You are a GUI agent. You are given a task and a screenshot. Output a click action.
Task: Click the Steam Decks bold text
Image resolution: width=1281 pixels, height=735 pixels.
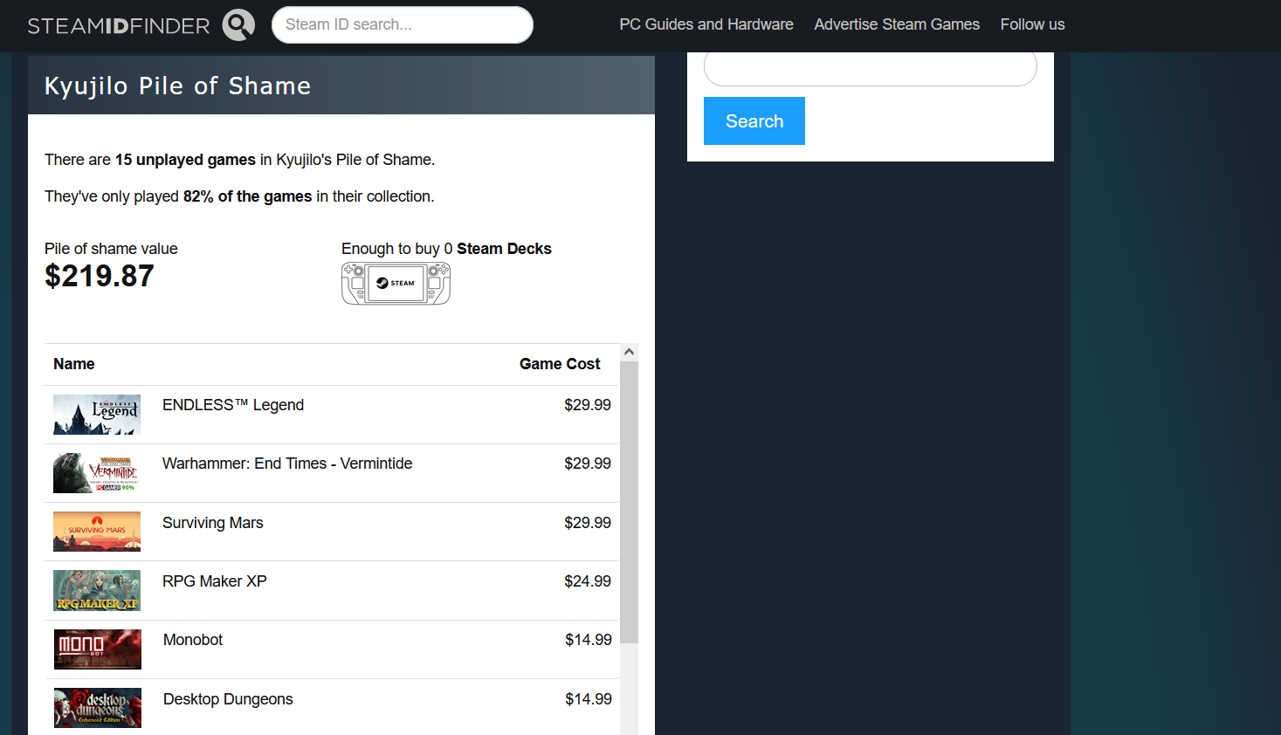tap(504, 249)
